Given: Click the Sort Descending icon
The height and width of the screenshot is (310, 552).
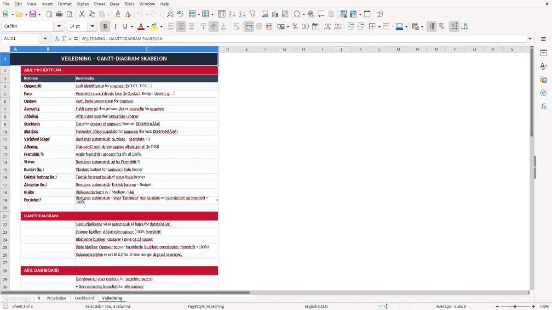Looking at the screenshot, I should [x=242, y=14].
